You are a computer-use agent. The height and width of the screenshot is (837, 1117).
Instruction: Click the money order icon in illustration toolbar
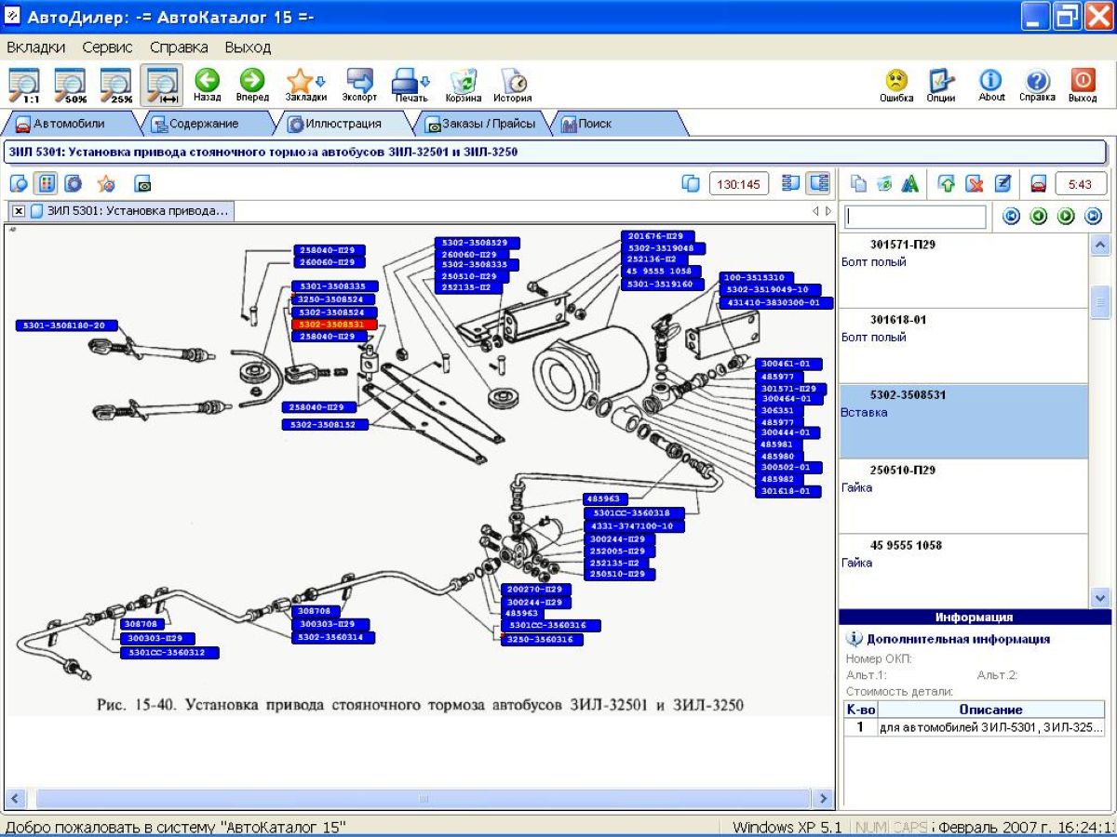pos(142,184)
